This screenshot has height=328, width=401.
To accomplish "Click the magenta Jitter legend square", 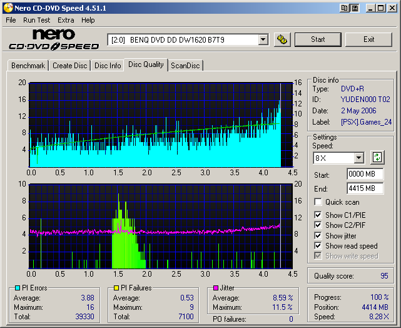I will coord(216,288).
